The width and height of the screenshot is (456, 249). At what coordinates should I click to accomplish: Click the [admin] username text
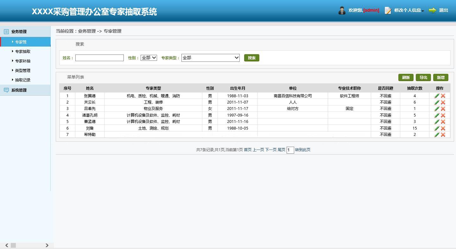click(x=371, y=10)
